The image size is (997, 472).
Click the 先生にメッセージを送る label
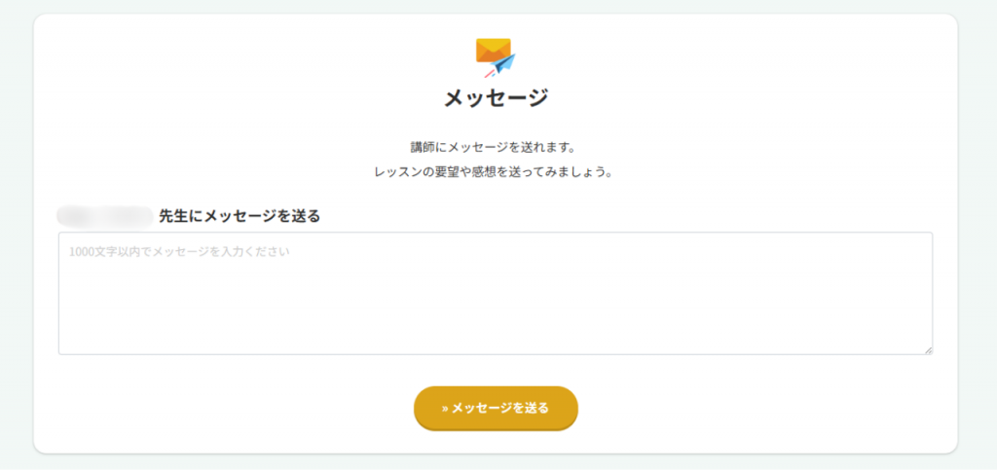click(x=240, y=215)
